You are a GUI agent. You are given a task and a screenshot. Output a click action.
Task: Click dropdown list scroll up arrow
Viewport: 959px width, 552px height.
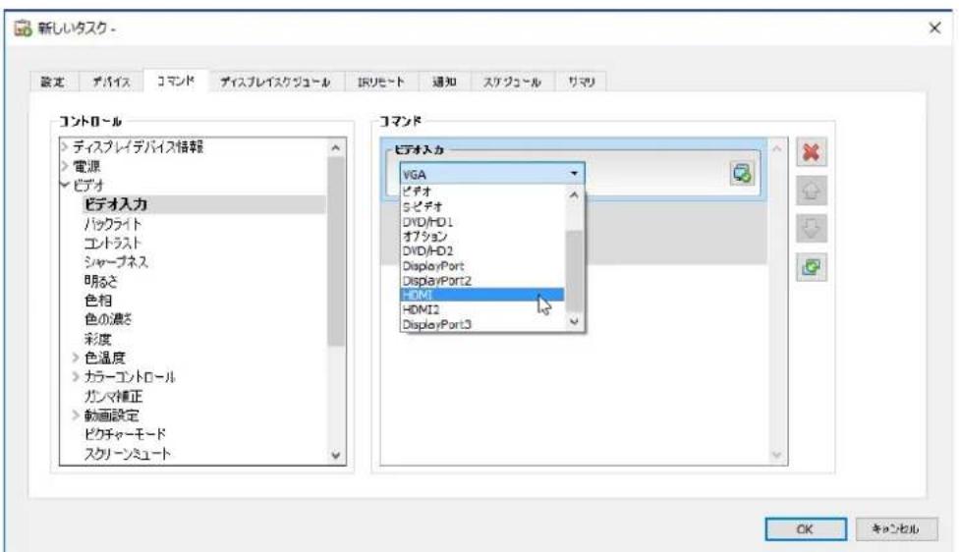click(574, 195)
